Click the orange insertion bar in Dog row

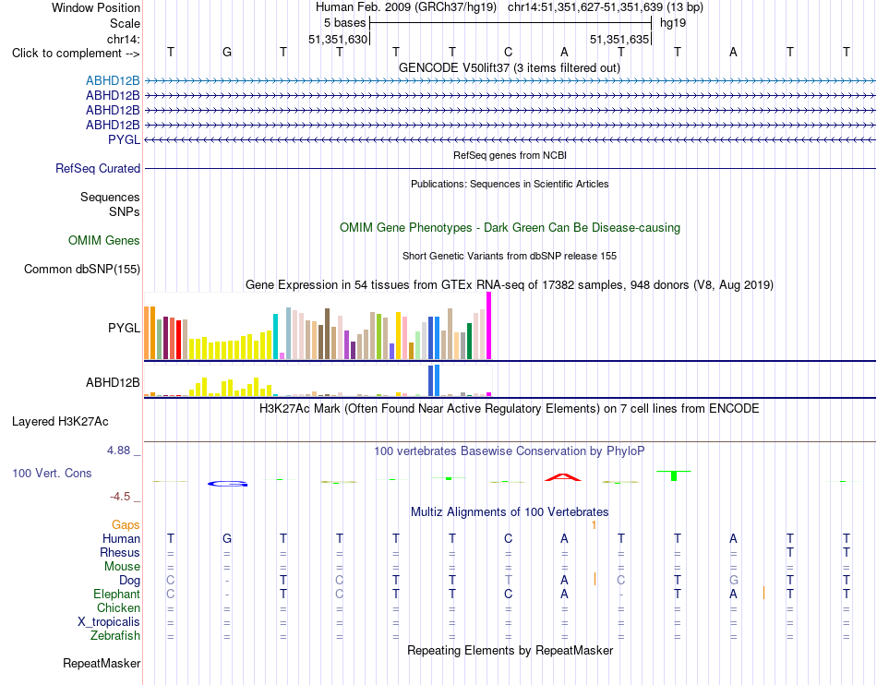(x=595, y=580)
